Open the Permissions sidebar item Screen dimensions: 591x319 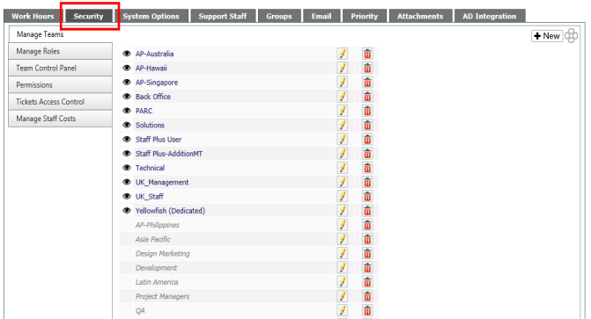point(60,84)
